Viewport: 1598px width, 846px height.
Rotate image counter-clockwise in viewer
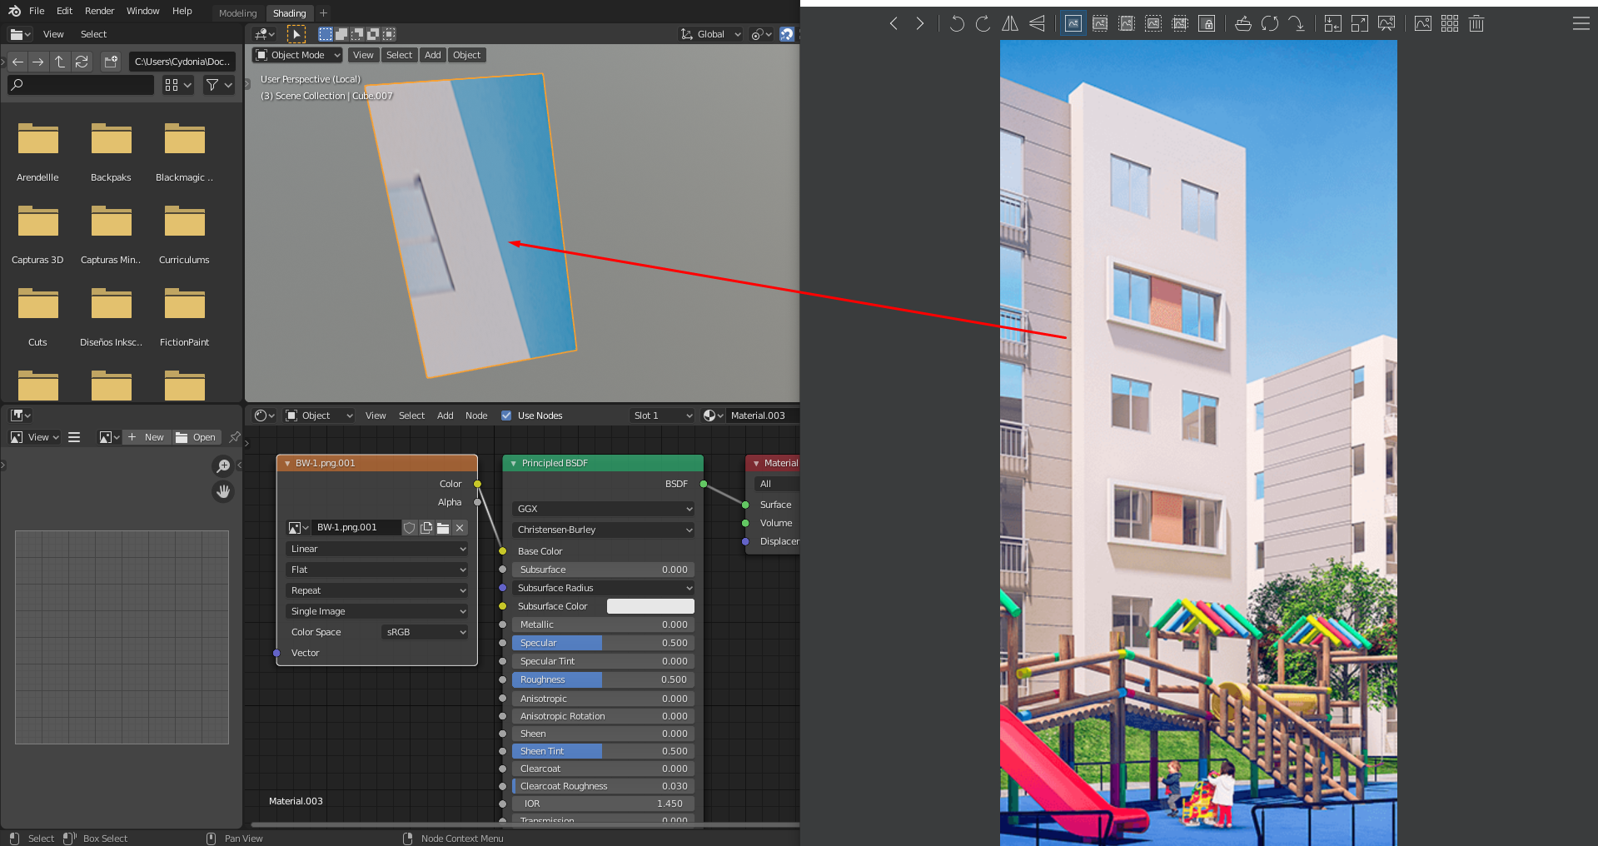[x=957, y=23]
